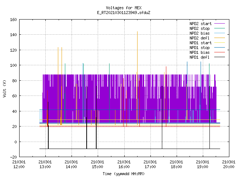This screenshot has width=236, height=177.
Task: Click the NPD2 bias light-blue legend line
Action: tap(220, 33)
